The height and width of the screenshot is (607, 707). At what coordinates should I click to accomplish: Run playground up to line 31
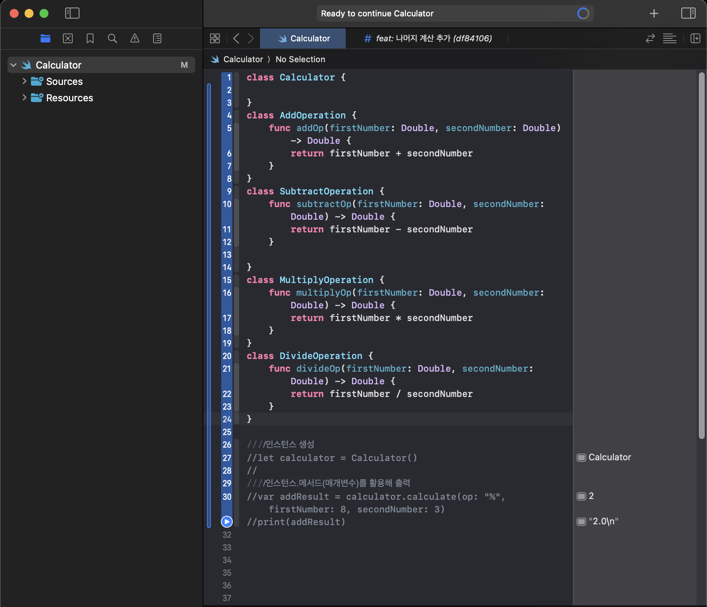tap(227, 522)
